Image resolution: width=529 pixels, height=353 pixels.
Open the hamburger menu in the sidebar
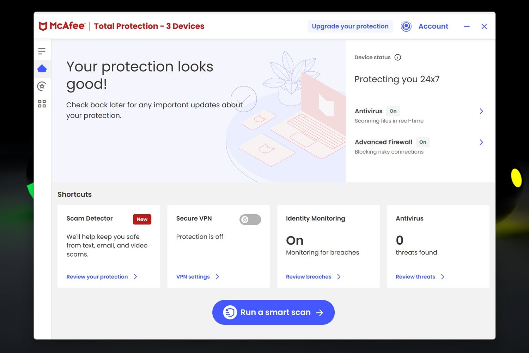(42, 51)
